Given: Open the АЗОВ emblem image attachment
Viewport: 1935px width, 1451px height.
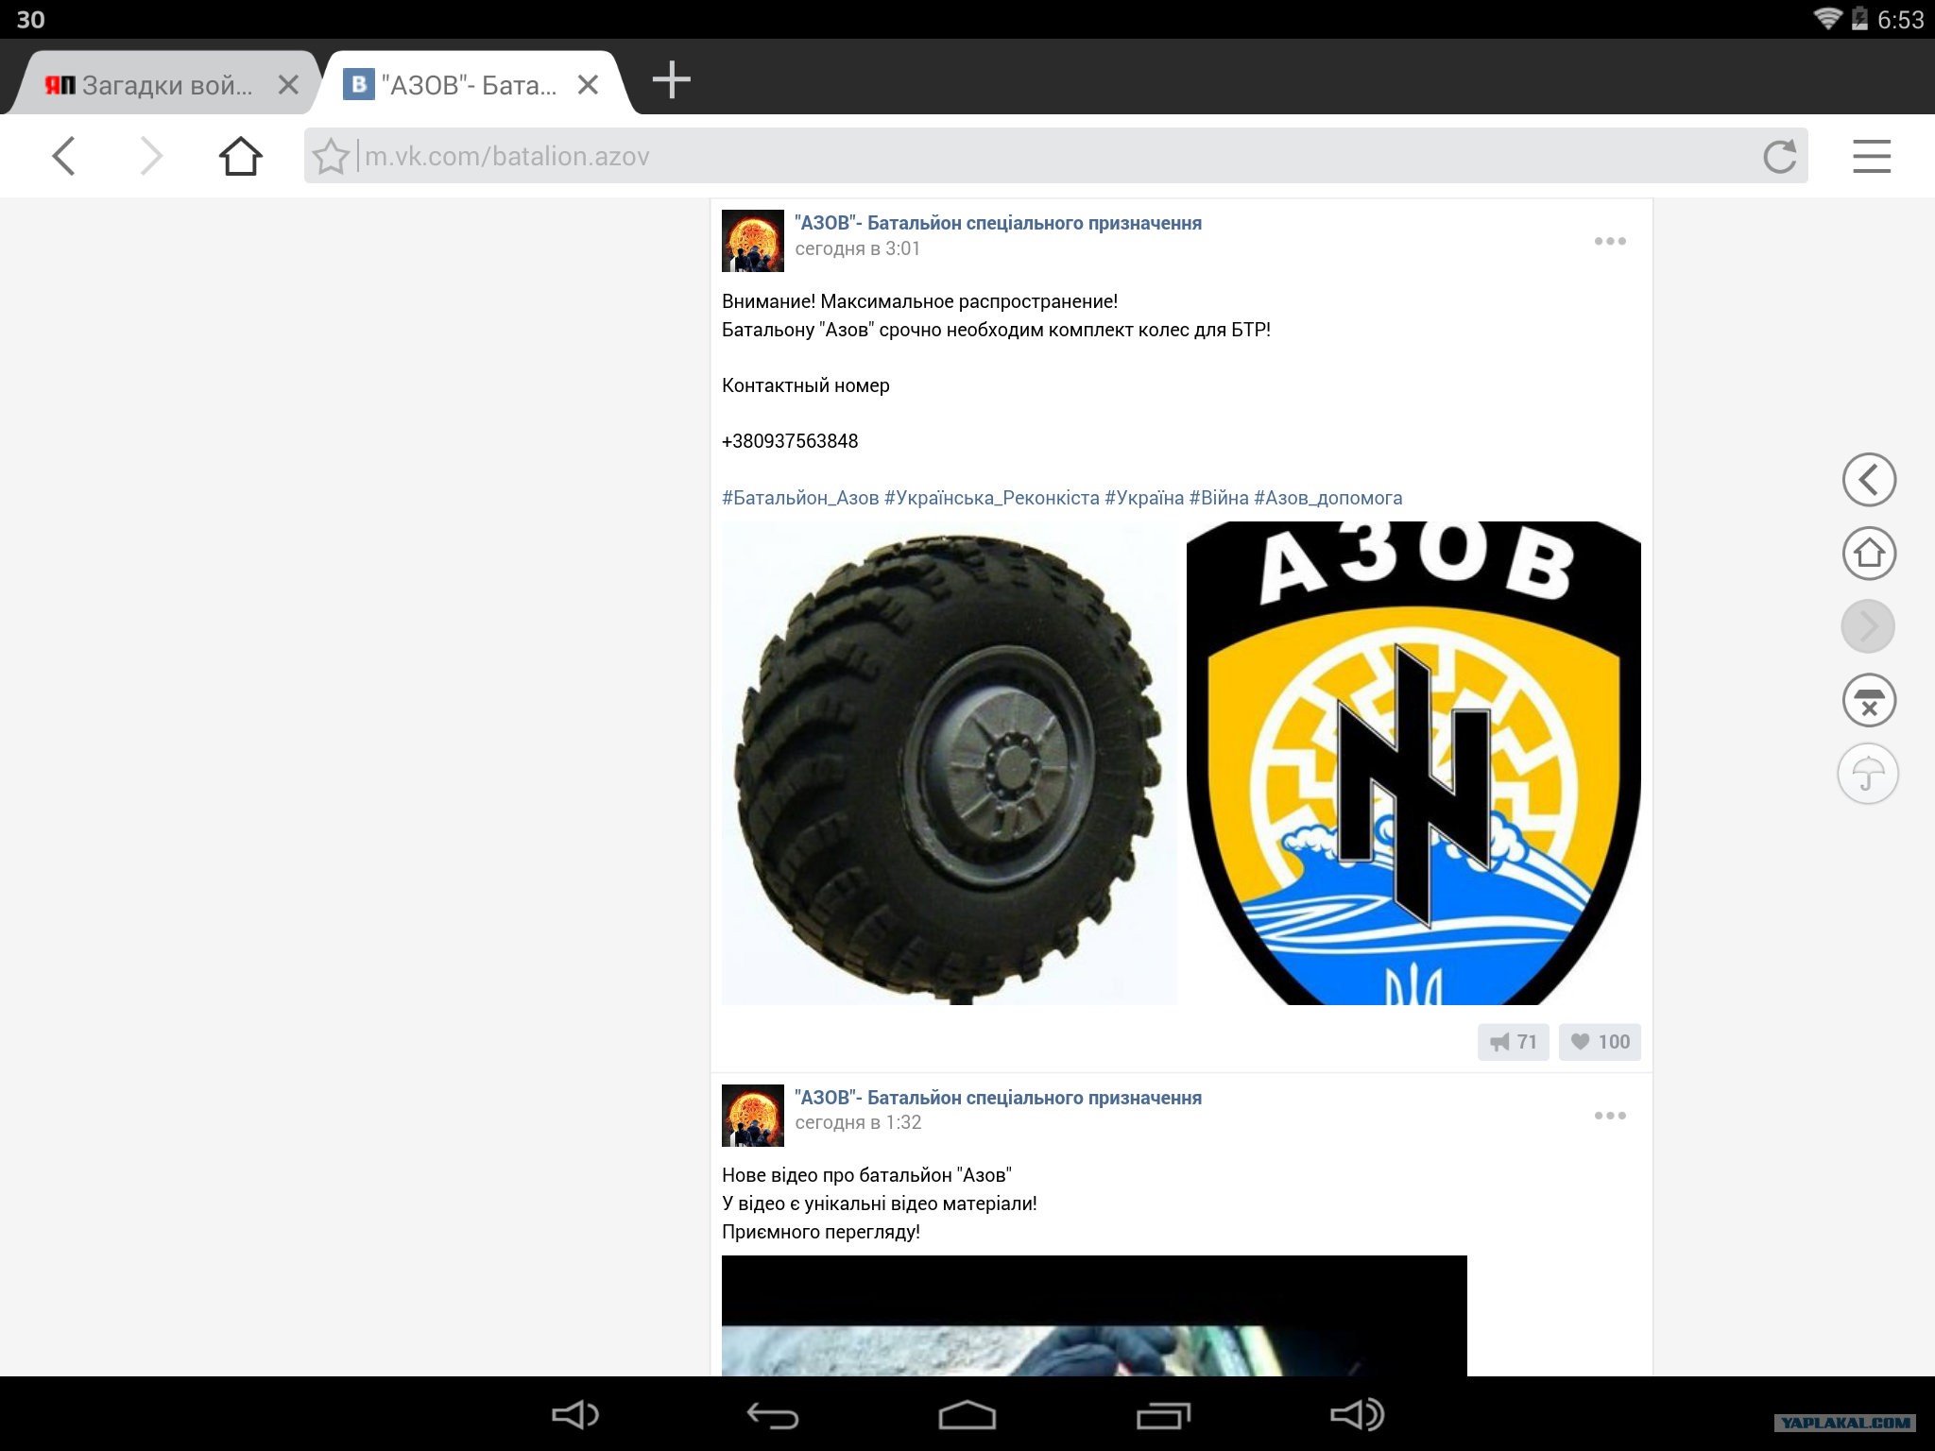Looking at the screenshot, I should (1413, 763).
